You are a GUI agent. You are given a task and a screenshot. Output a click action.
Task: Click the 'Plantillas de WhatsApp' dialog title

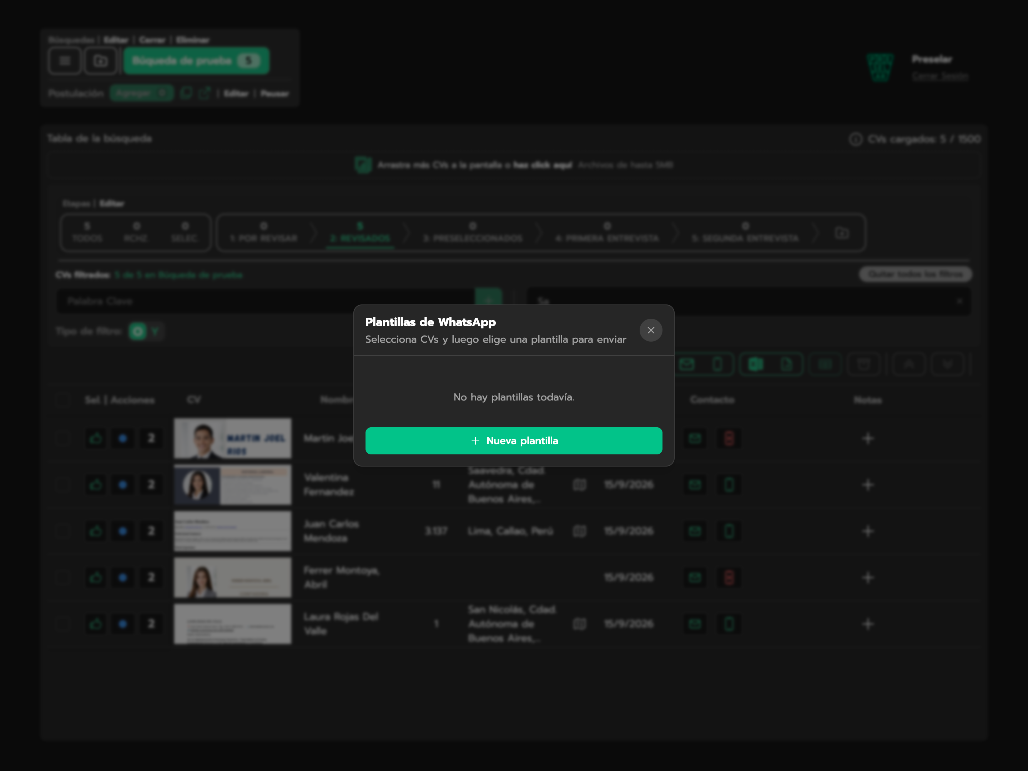pyautogui.click(x=430, y=322)
